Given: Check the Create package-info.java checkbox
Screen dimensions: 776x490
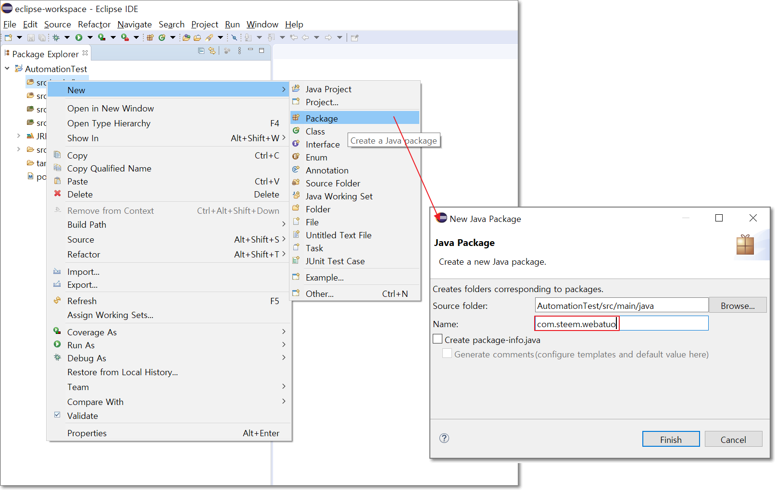Looking at the screenshot, I should pos(438,339).
